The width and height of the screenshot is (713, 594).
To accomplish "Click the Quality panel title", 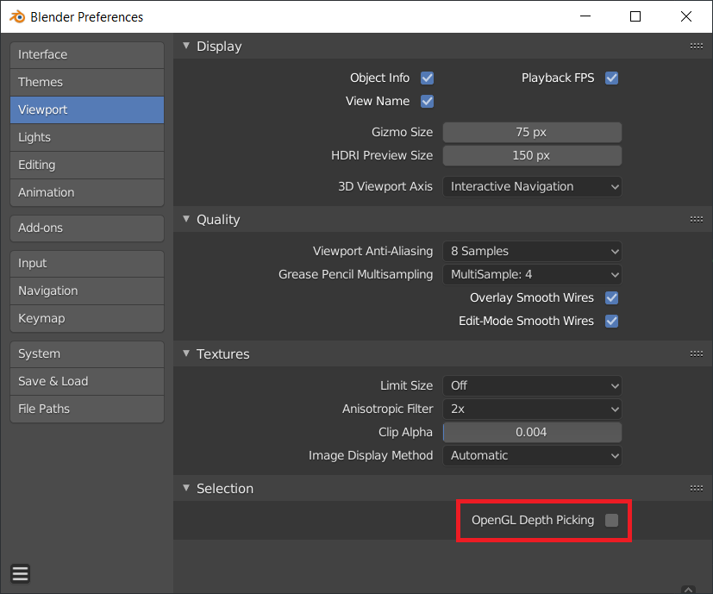I will tap(218, 220).
